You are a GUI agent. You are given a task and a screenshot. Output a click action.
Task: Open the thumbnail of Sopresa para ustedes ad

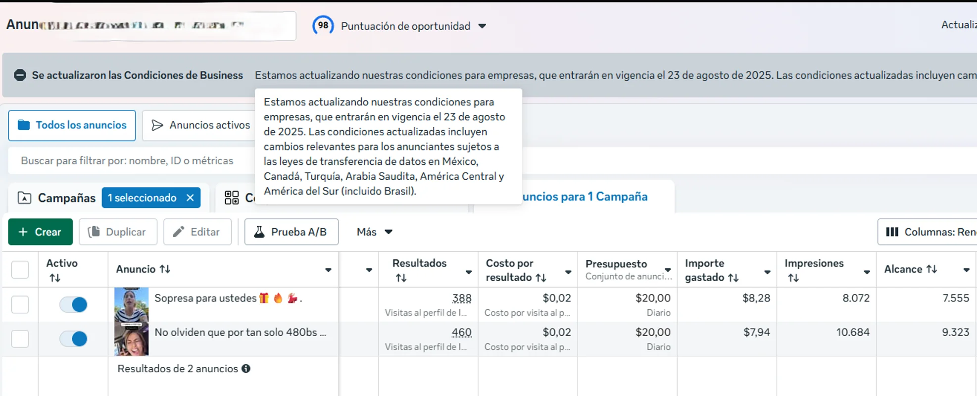pyautogui.click(x=131, y=305)
